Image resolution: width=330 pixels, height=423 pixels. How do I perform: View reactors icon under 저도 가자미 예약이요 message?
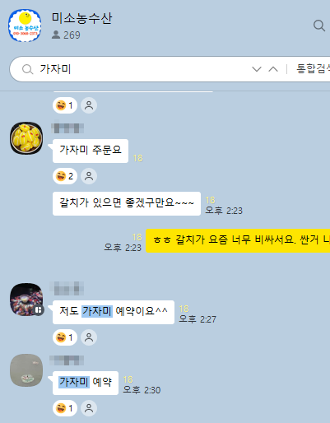(x=89, y=337)
